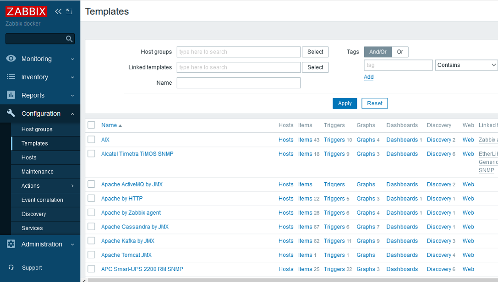This screenshot has width=498, height=282.
Task: Click the search magnifier icon
Action: [69, 39]
